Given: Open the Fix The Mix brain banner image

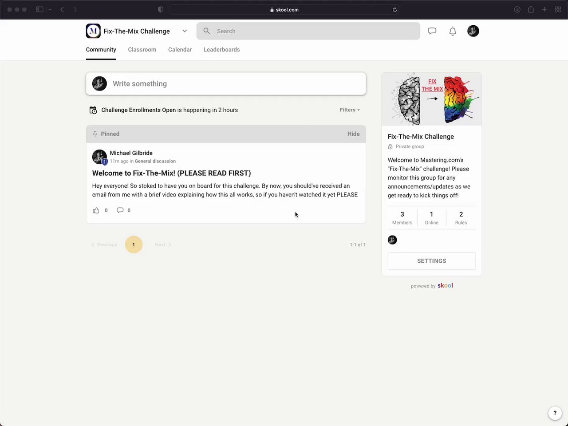Looking at the screenshot, I should (x=432, y=99).
